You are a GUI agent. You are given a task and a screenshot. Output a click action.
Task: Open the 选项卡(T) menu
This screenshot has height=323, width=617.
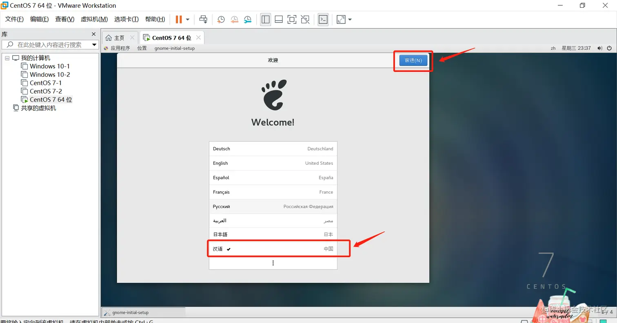[127, 19]
